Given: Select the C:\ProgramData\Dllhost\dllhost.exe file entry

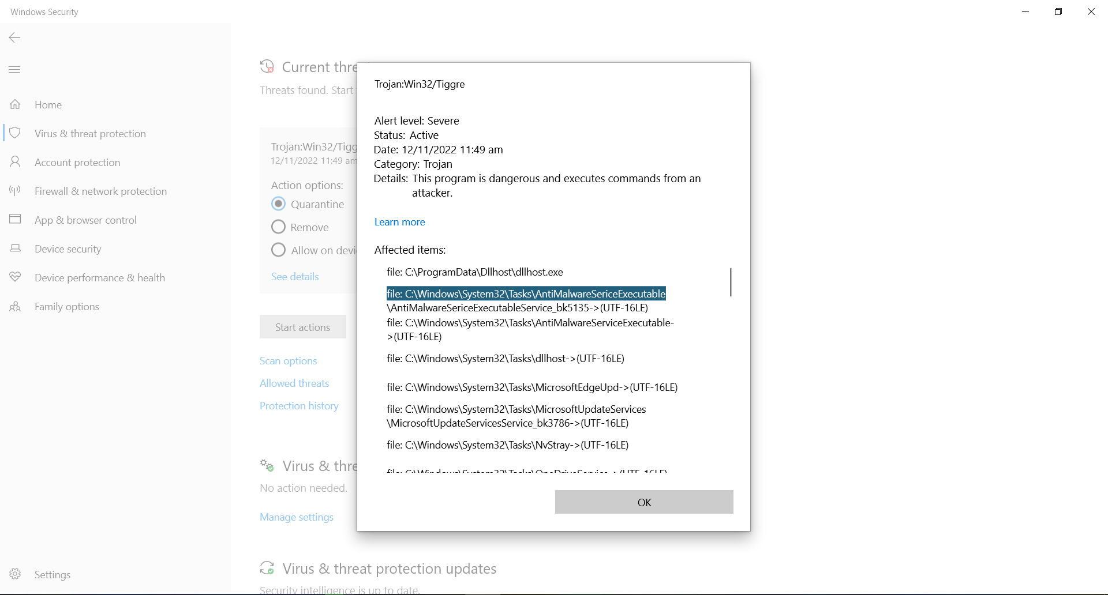Looking at the screenshot, I should [x=475, y=272].
